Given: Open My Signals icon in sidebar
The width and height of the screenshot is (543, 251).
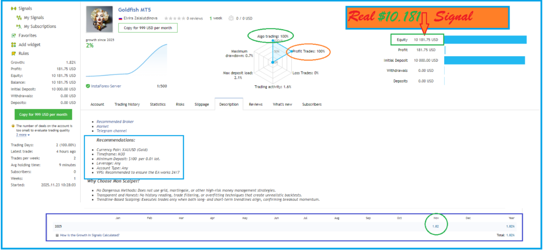Looking at the screenshot, I should coord(19,18).
